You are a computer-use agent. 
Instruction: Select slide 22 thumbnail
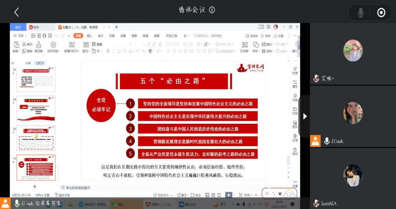pyautogui.click(x=36, y=109)
